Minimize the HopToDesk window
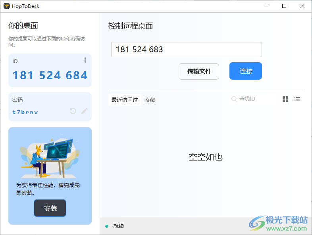Image resolution: width=312 pixels, height=235 pixels. 266,6
